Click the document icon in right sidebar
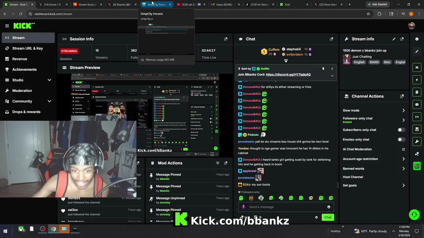Image resolution: width=424 pixels, height=238 pixels. (x=417, y=92)
